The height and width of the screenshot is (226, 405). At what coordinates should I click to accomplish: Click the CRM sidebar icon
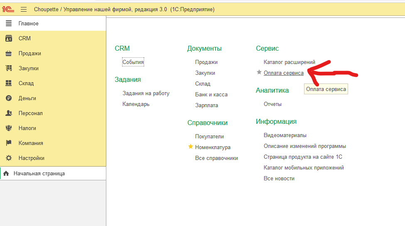[x=8, y=38]
